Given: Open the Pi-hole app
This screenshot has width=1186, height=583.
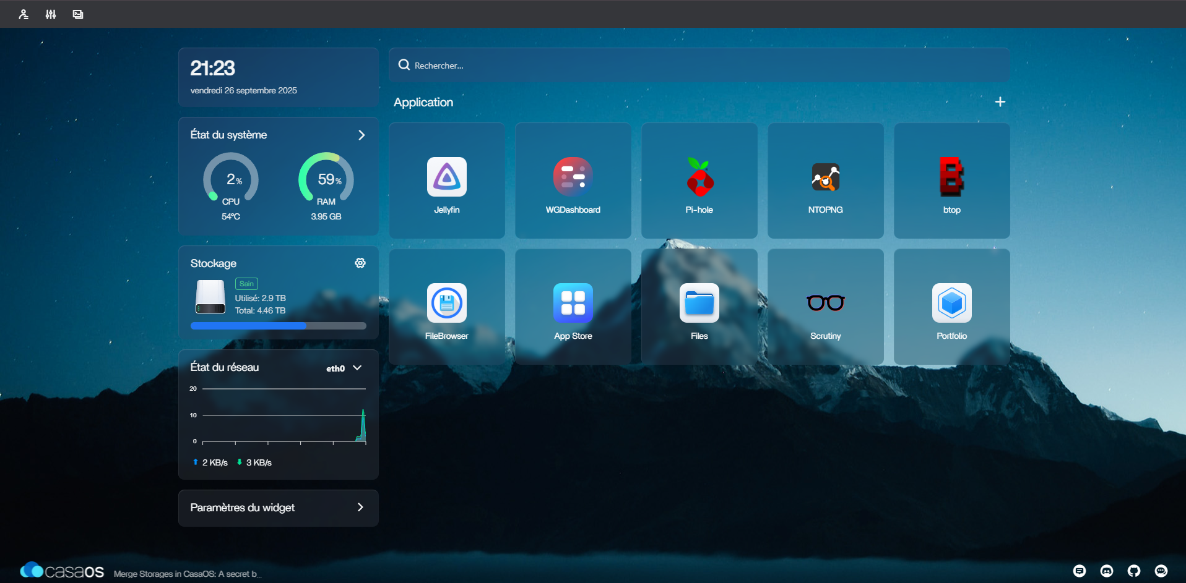Looking at the screenshot, I should [x=699, y=177].
